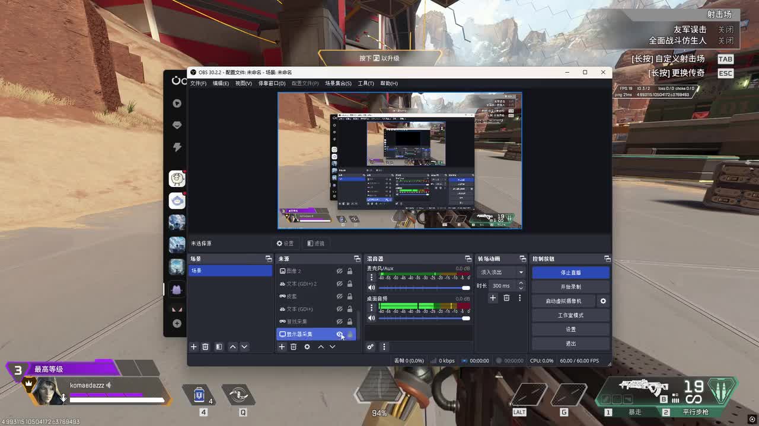Remove transition using the trash icon

(506, 298)
